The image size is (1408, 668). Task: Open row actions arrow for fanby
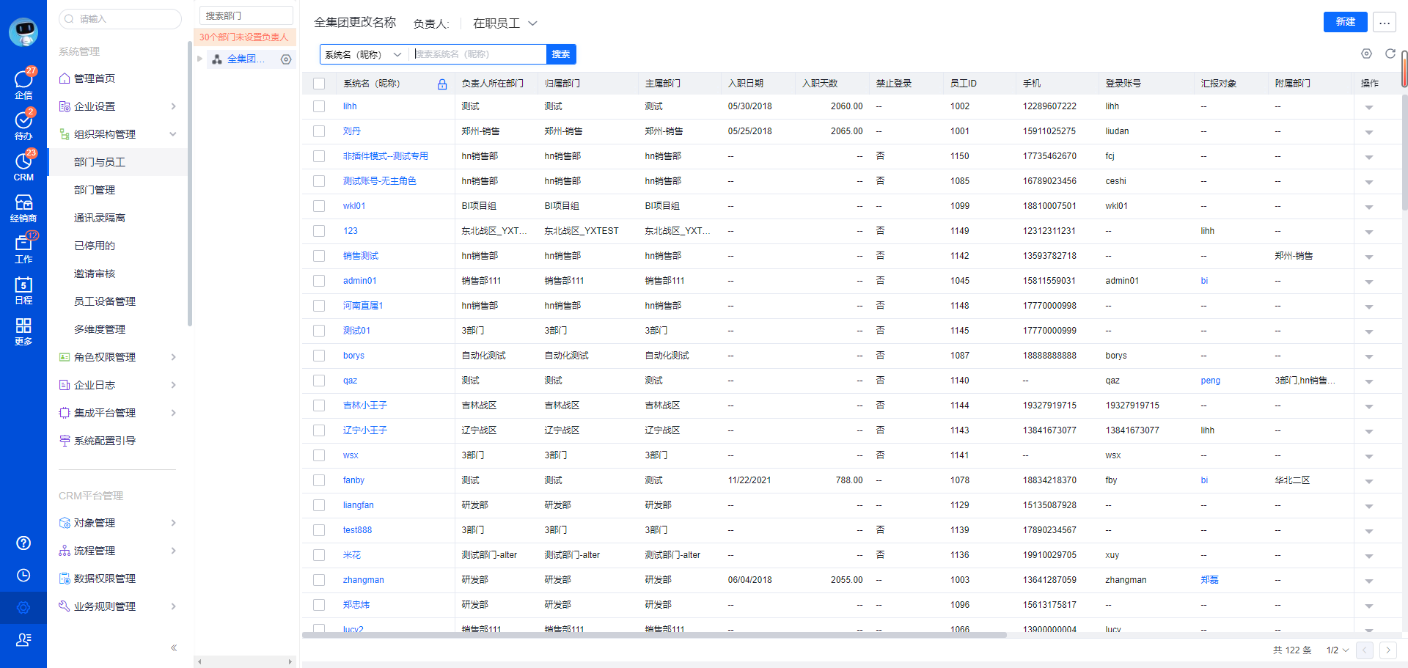(x=1368, y=481)
